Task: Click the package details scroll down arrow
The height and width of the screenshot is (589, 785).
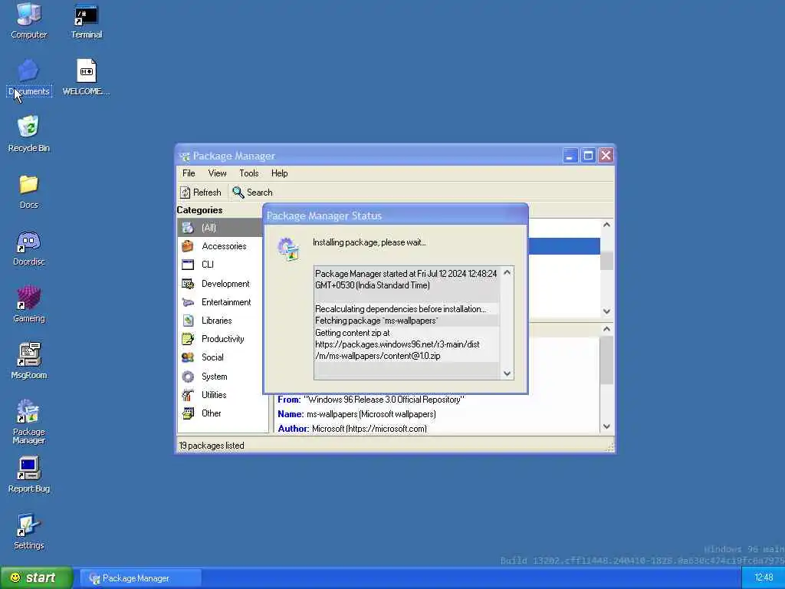Action: (x=607, y=426)
